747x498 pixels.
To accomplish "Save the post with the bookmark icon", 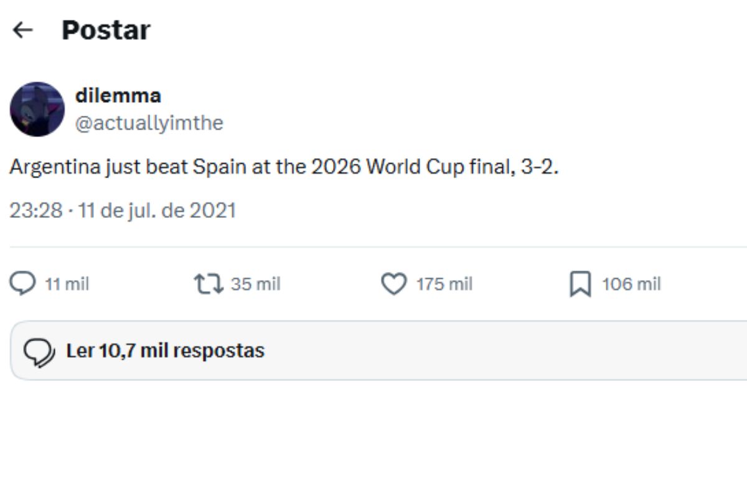I will tap(580, 284).
